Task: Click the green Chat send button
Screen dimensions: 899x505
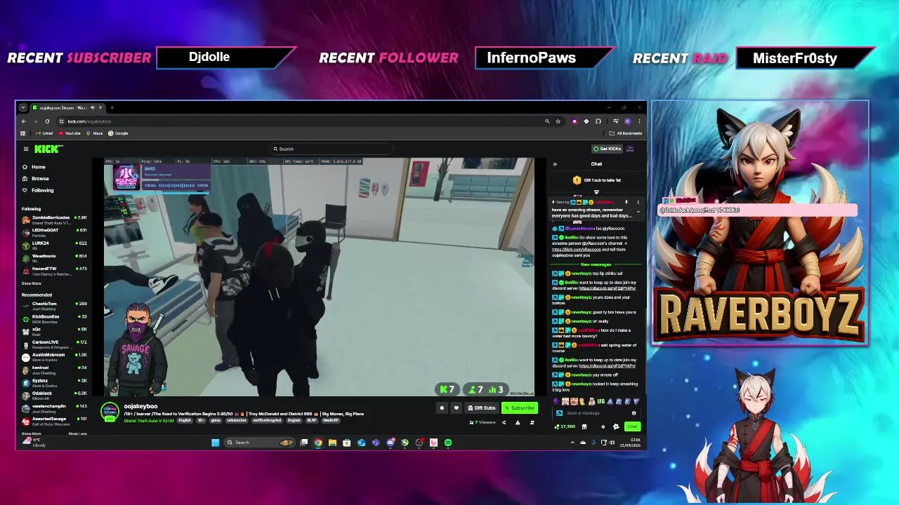Action: 632,426
